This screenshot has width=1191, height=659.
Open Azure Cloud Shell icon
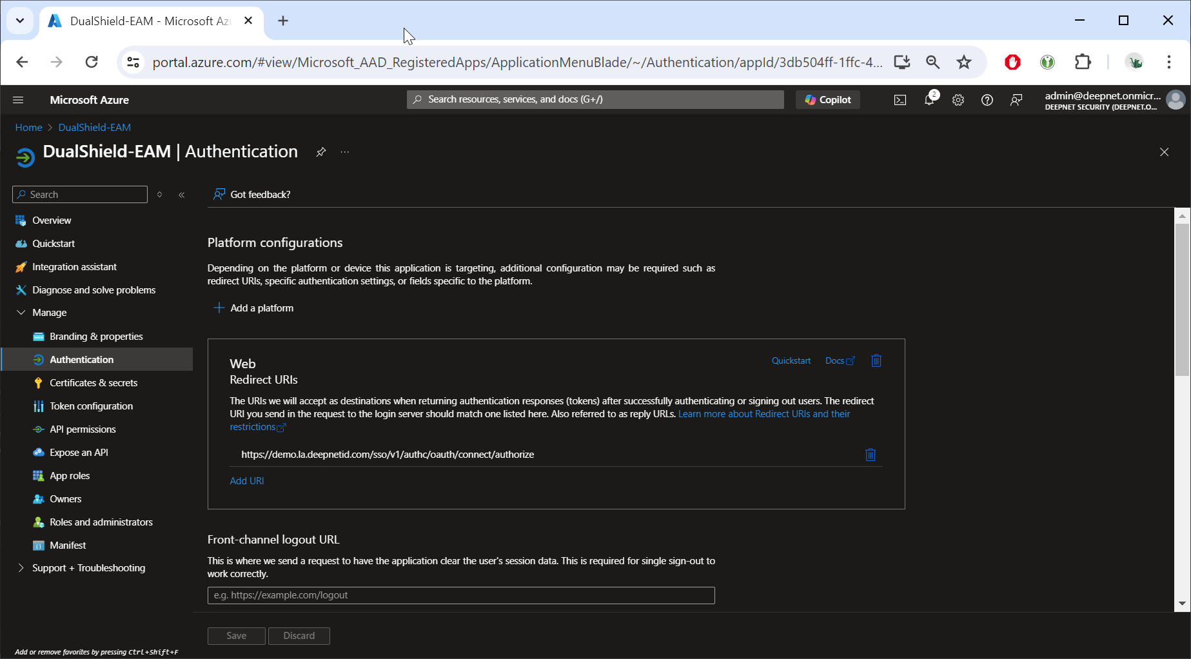point(900,100)
